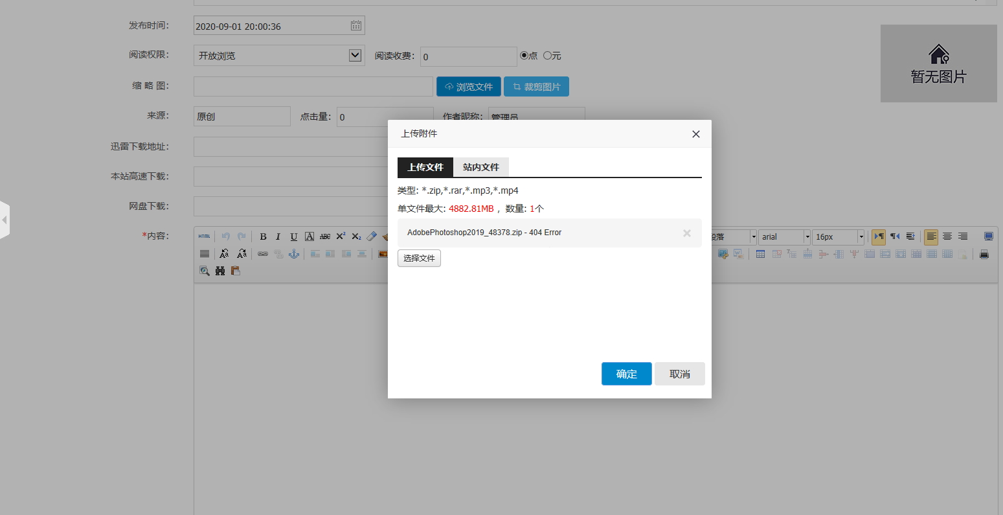The image size is (1003, 515).
Task: Set right-to-left text direction
Action: click(x=894, y=236)
